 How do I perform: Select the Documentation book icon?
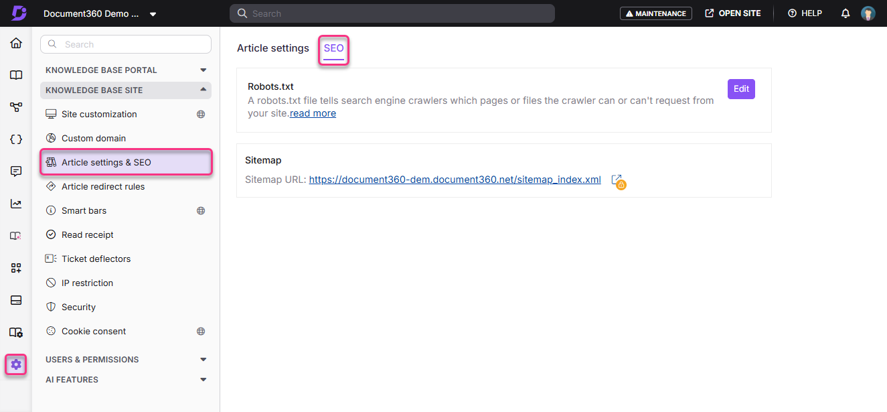[x=15, y=74]
